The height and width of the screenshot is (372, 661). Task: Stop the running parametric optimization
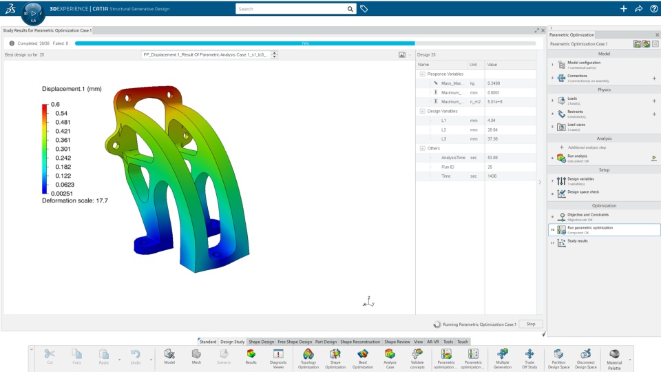(x=531, y=324)
